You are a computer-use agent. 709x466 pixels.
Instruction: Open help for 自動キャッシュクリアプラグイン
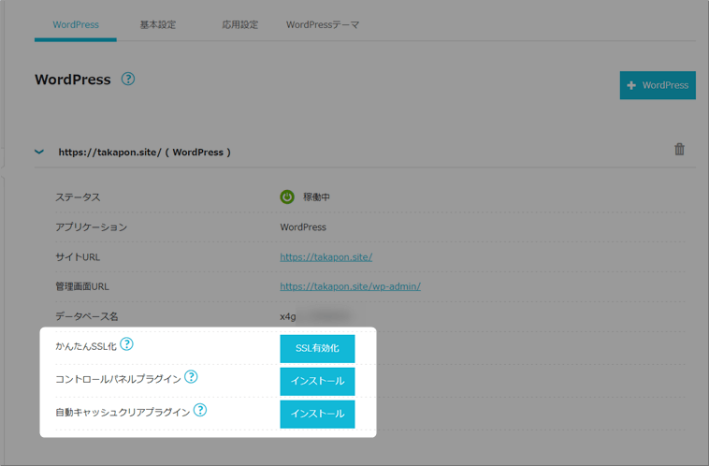200,410
